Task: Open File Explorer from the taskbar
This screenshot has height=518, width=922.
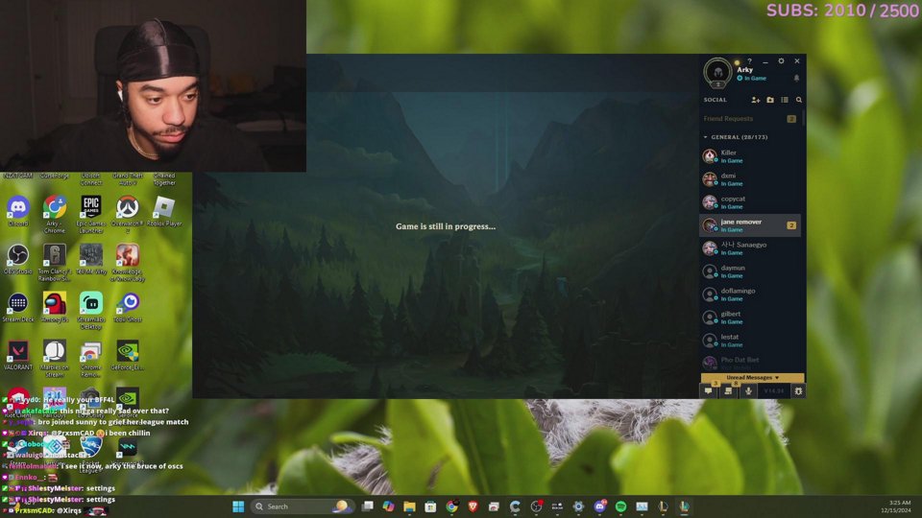Action: pyautogui.click(x=409, y=506)
